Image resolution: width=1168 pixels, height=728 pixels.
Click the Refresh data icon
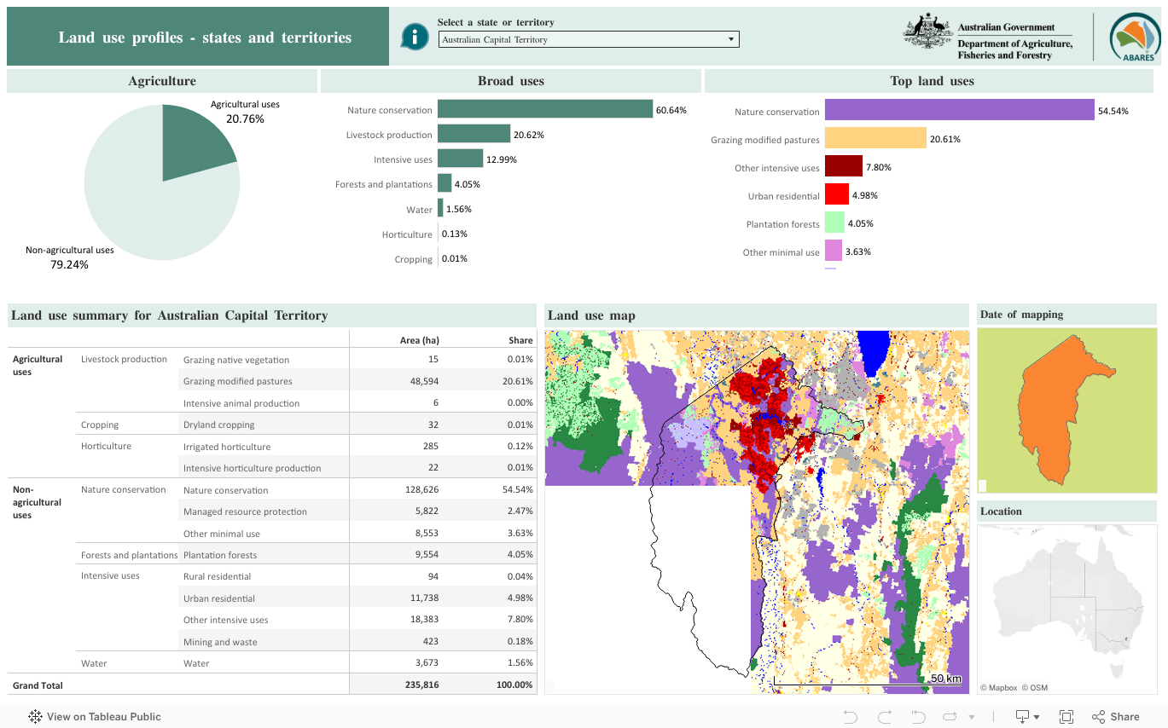click(950, 717)
